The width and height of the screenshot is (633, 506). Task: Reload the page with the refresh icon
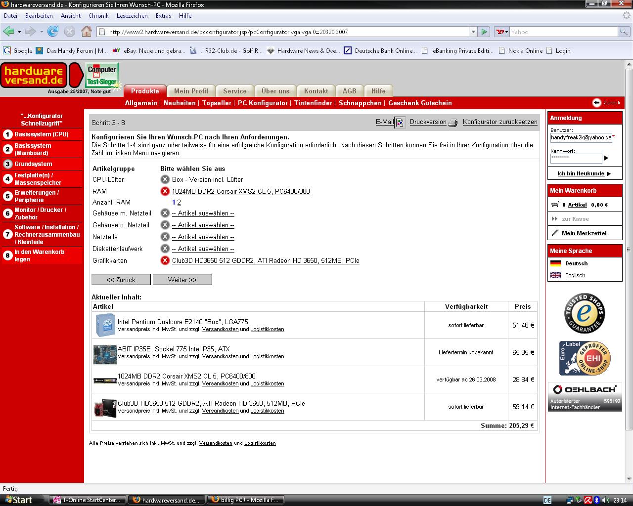coord(53,32)
